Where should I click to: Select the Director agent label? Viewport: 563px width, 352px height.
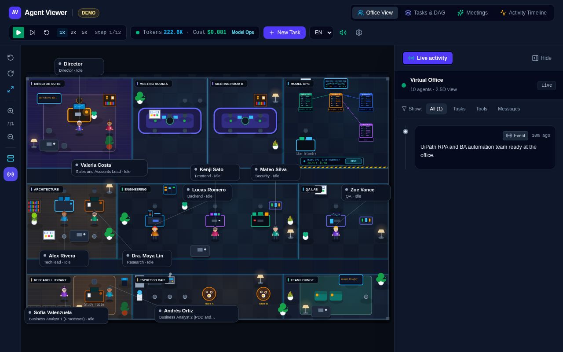79,67
